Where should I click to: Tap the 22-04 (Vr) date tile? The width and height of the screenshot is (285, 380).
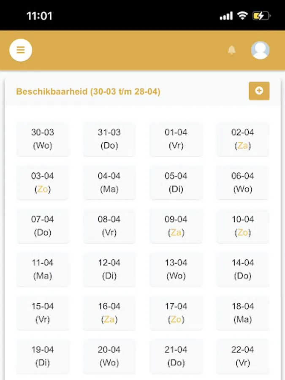242,356
